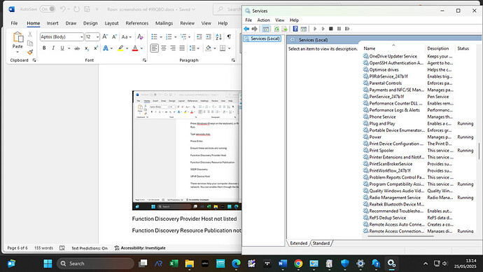Toggle the AutoSave switch in Word
The image size is (483, 272).
pos(48,9)
